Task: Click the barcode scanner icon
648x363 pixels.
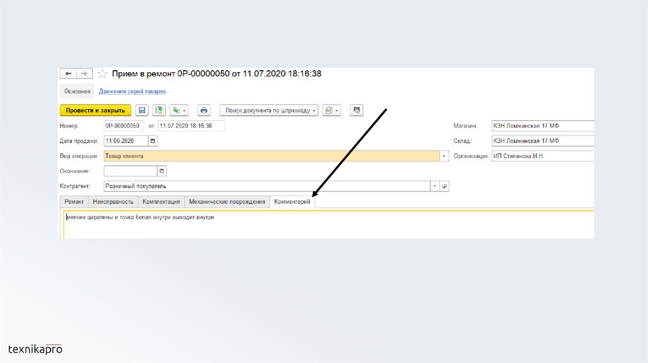Action: click(357, 110)
